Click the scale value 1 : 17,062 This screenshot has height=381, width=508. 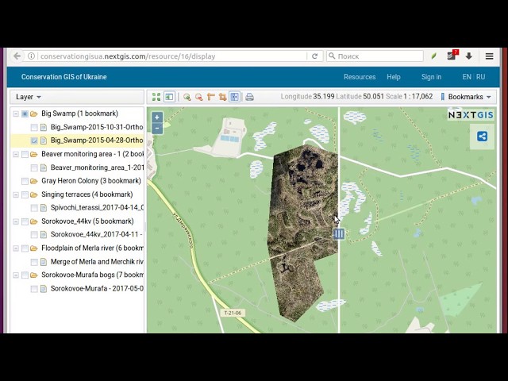[x=418, y=97]
